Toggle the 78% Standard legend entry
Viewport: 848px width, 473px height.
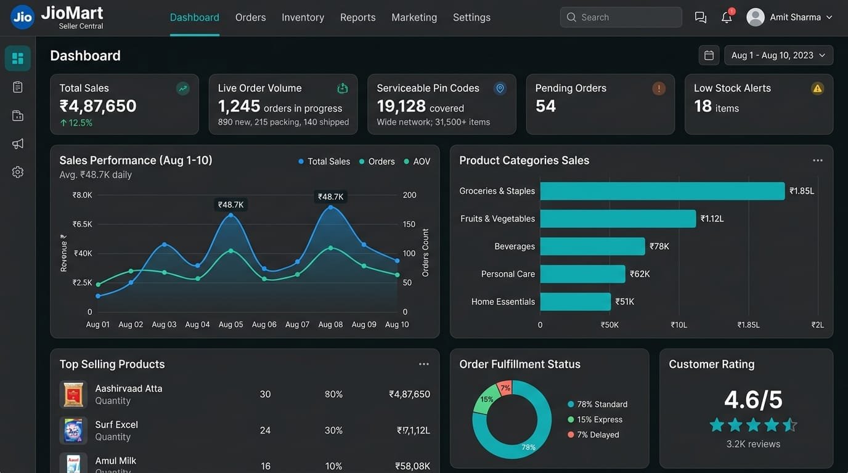click(x=598, y=404)
